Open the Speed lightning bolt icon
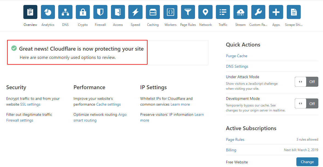 pos(135,12)
